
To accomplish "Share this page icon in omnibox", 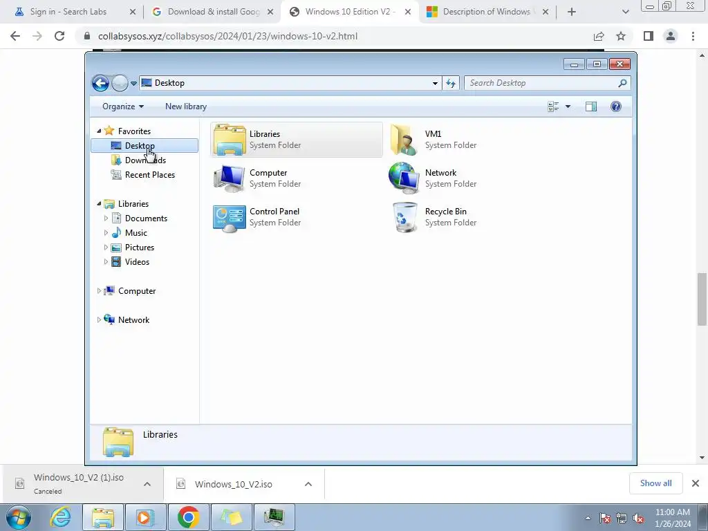I will [x=599, y=36].
